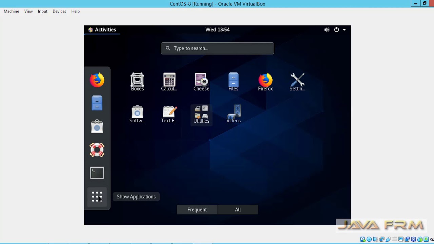Launch Software store from the dash
The width and height of the screenshot is (434, 244).
point(97,126)
